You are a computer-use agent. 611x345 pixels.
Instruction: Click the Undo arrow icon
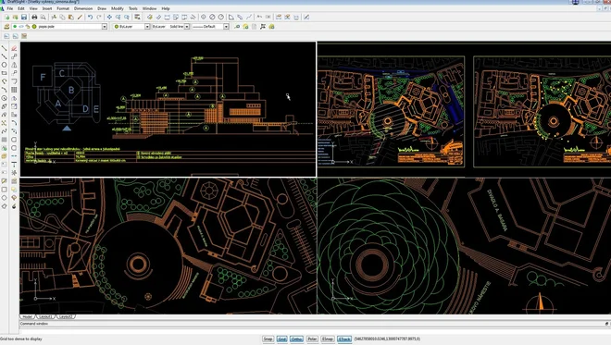coord(90,18)
